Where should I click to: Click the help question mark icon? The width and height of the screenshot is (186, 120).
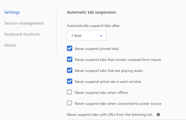coord(158,115)
